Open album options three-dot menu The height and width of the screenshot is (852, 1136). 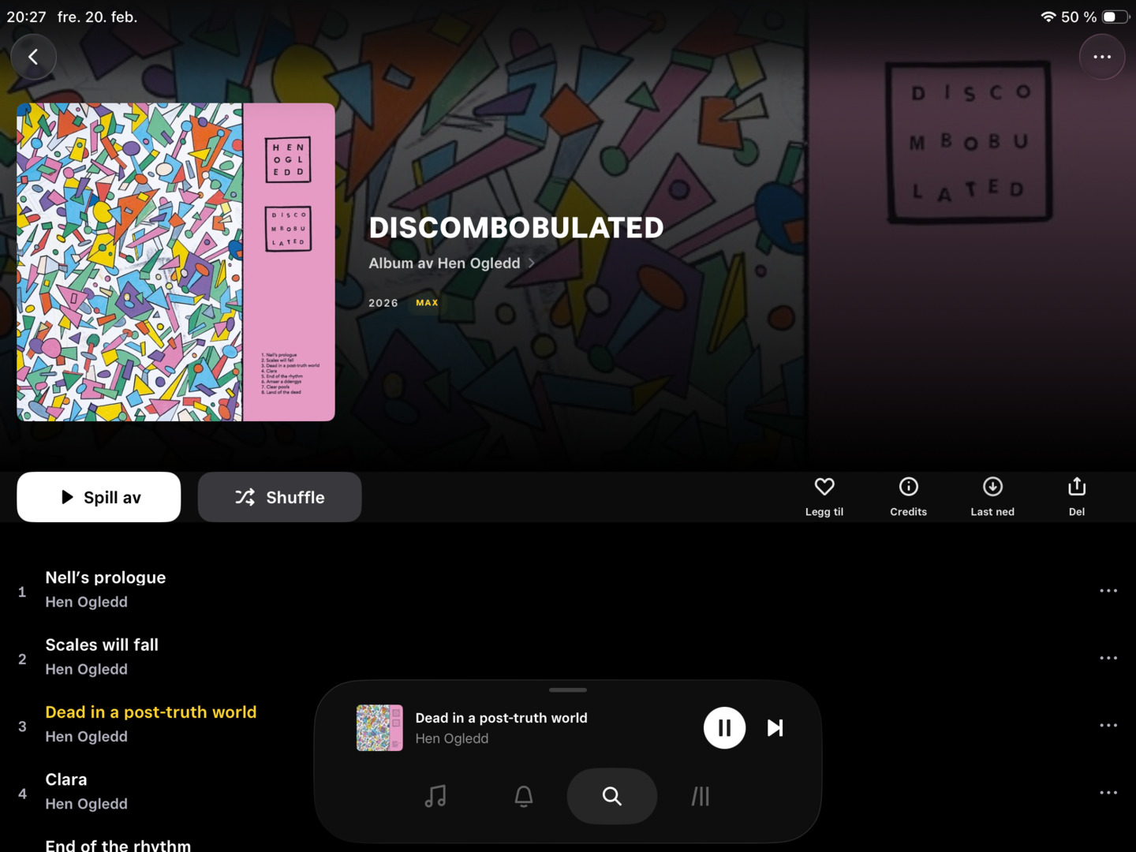1102,57
